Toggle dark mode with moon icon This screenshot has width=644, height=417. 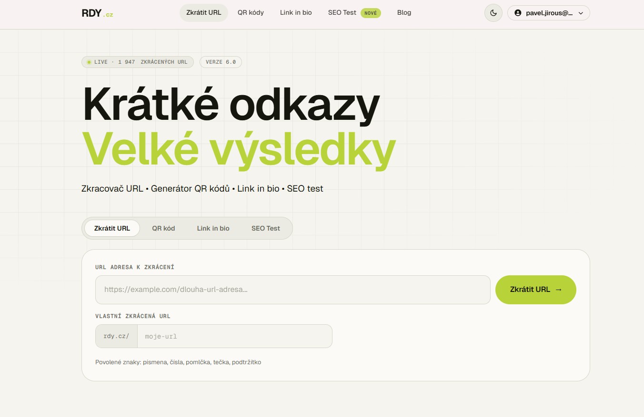tap(493, 13)
